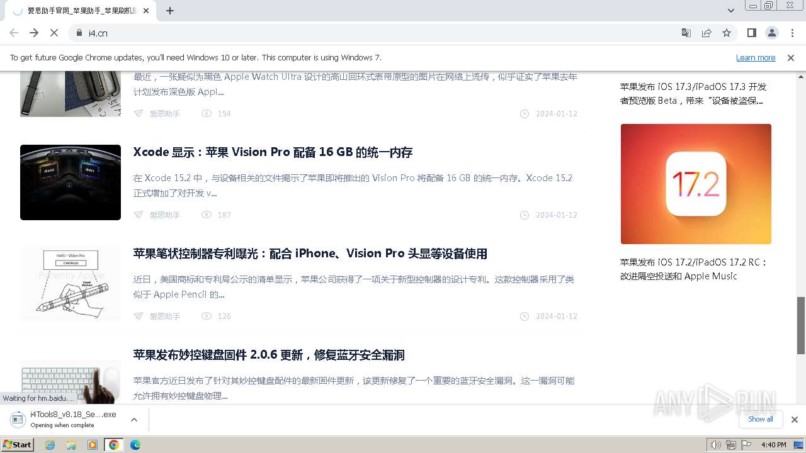Click the page vertical scrollbar thumb
806x453 pixels.
(801, 325)
